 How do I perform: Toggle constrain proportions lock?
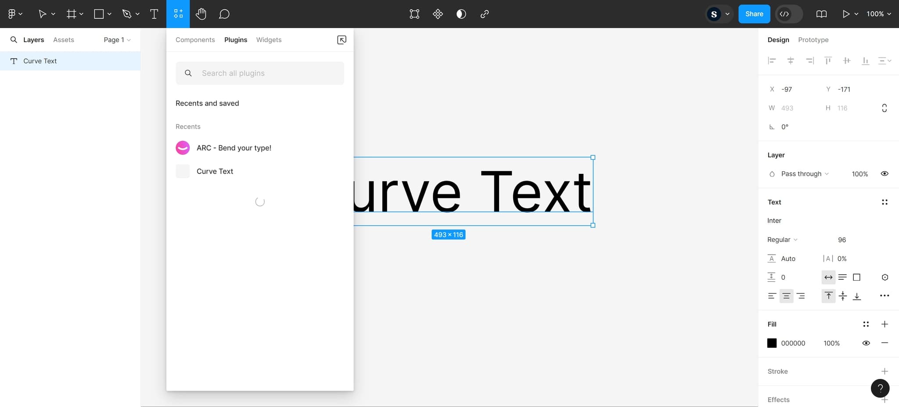pyautogui.click(x=884, y=108)
